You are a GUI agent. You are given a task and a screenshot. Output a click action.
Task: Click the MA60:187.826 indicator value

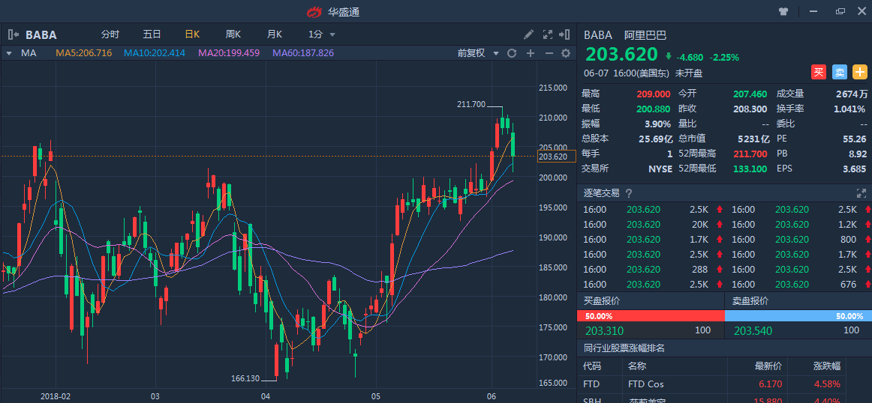click(303, 53)
